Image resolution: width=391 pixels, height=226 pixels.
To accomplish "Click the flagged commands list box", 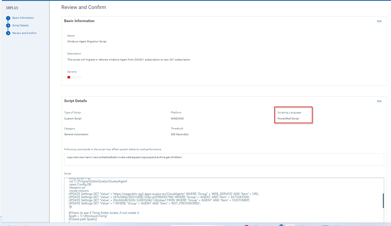I will point(224,160).
